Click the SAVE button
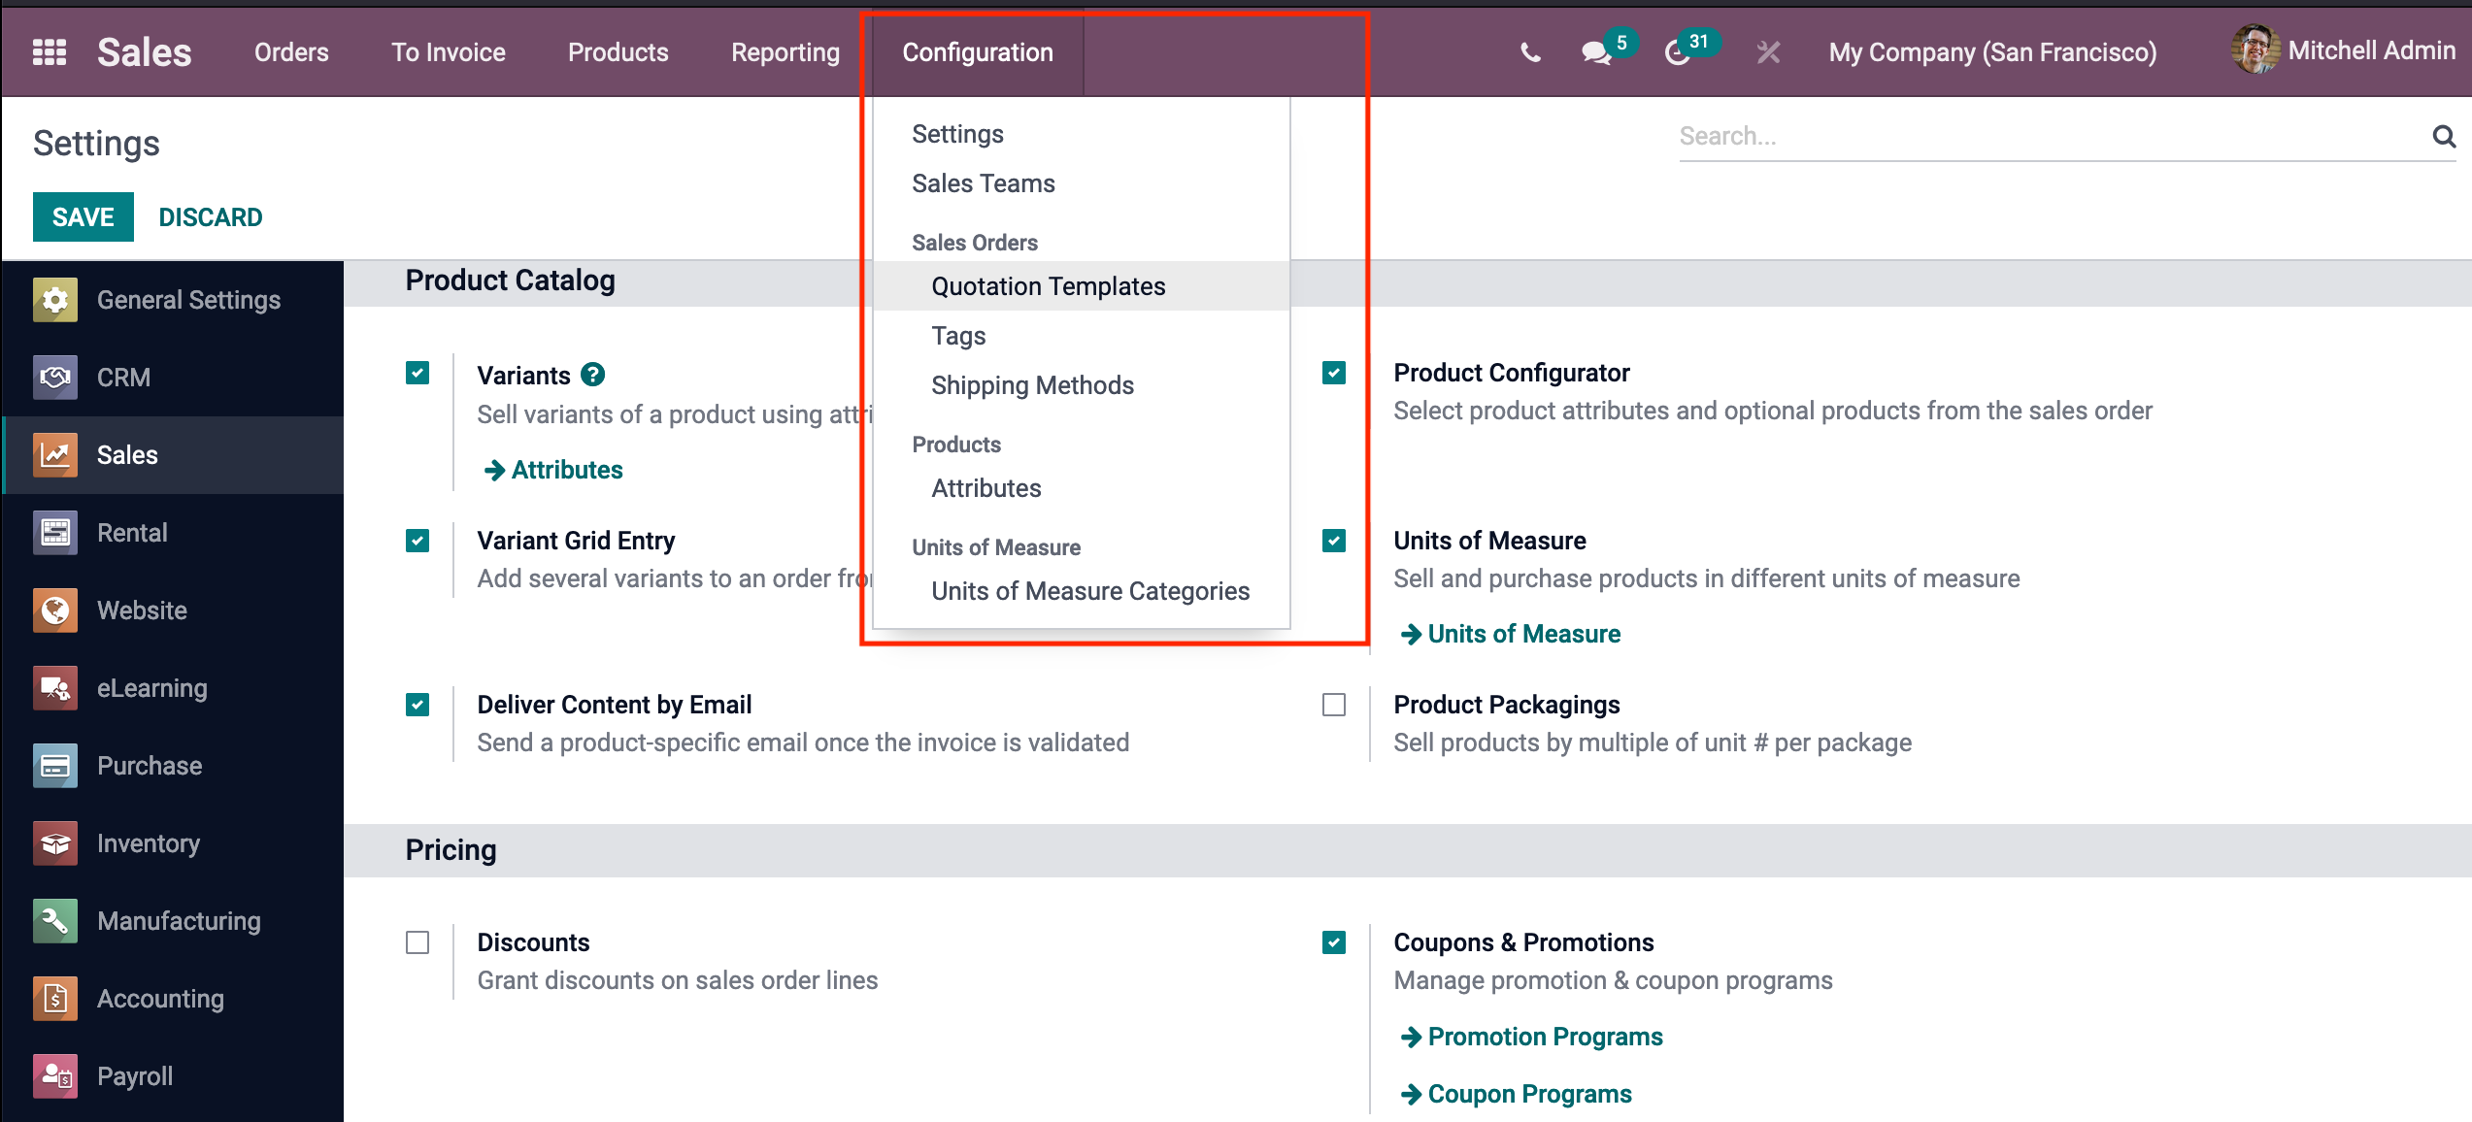2472x1122 pixels. coord(84,217)
